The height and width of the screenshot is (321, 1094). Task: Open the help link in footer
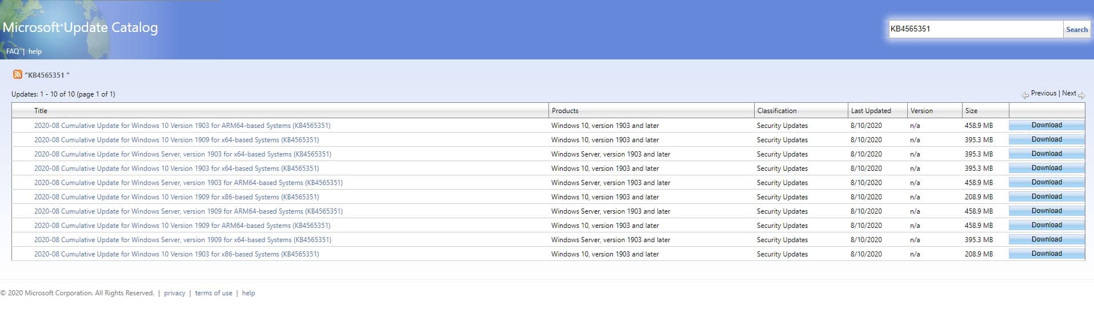[x=249, y=293]
